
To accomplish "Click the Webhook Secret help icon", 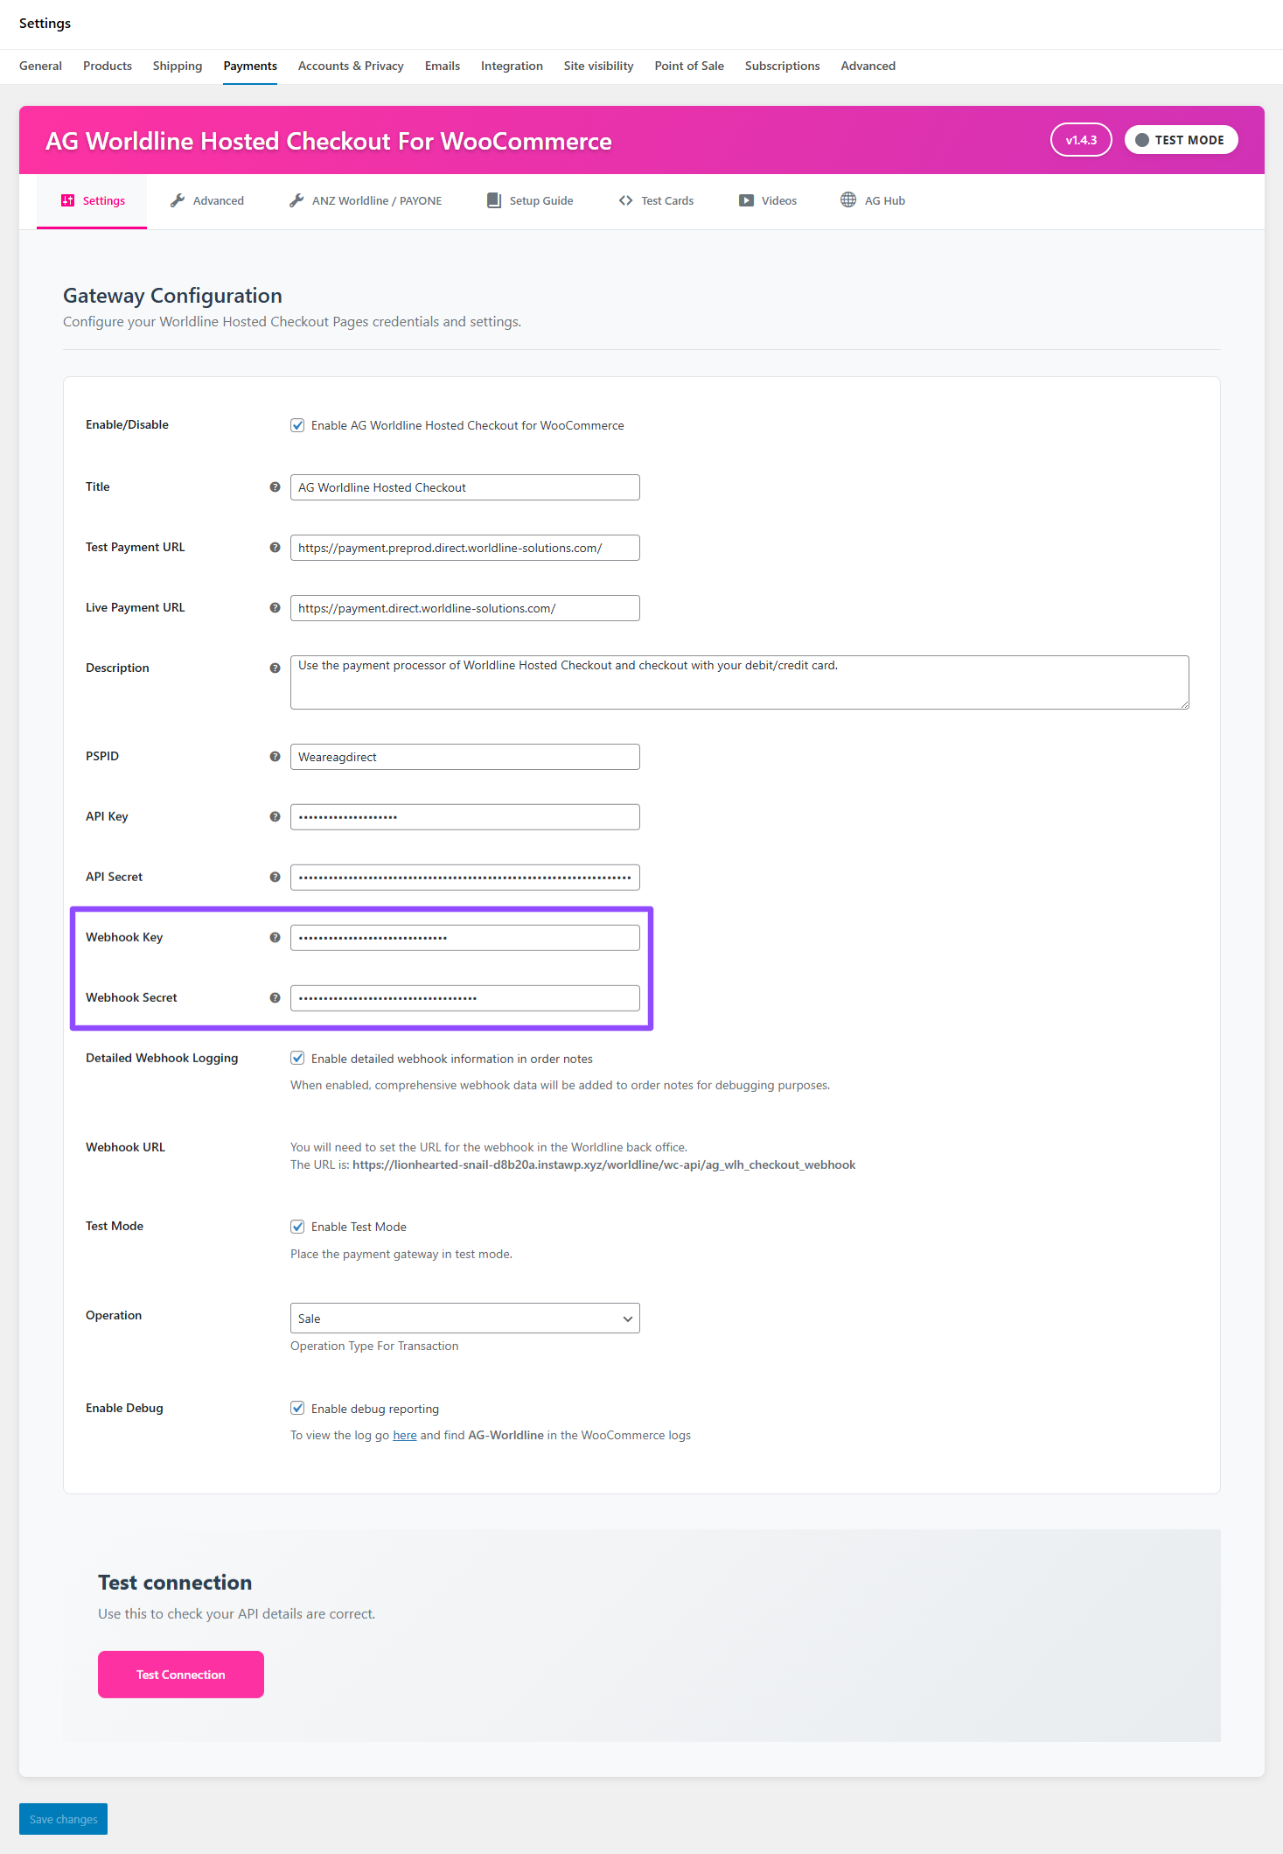I will (x=275, y=998).
